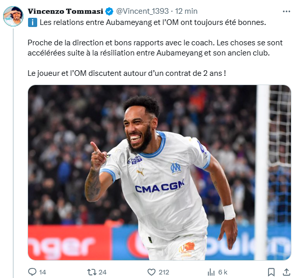Open the Vincenzo Tommasi display name
Image resolution: width=293 pixels, height=278 pixels.
click(65, 11)
